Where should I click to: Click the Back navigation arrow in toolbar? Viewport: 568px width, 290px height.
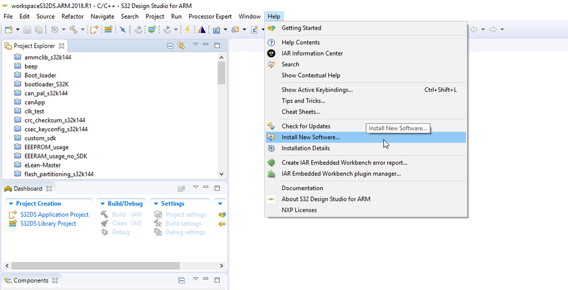pos(474,30)
